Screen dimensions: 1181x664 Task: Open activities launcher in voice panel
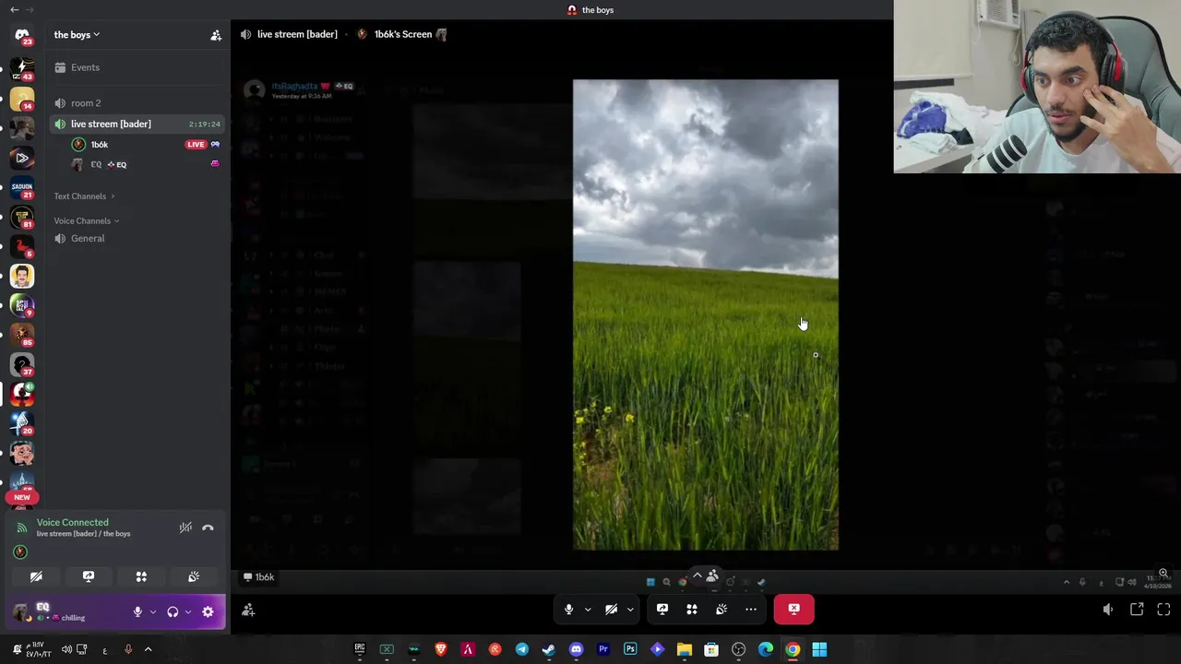point(141,576)
